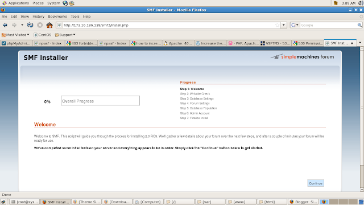Switch to the www folder window
This screenshot has width=364, height=205.
(x=241, y=202)
